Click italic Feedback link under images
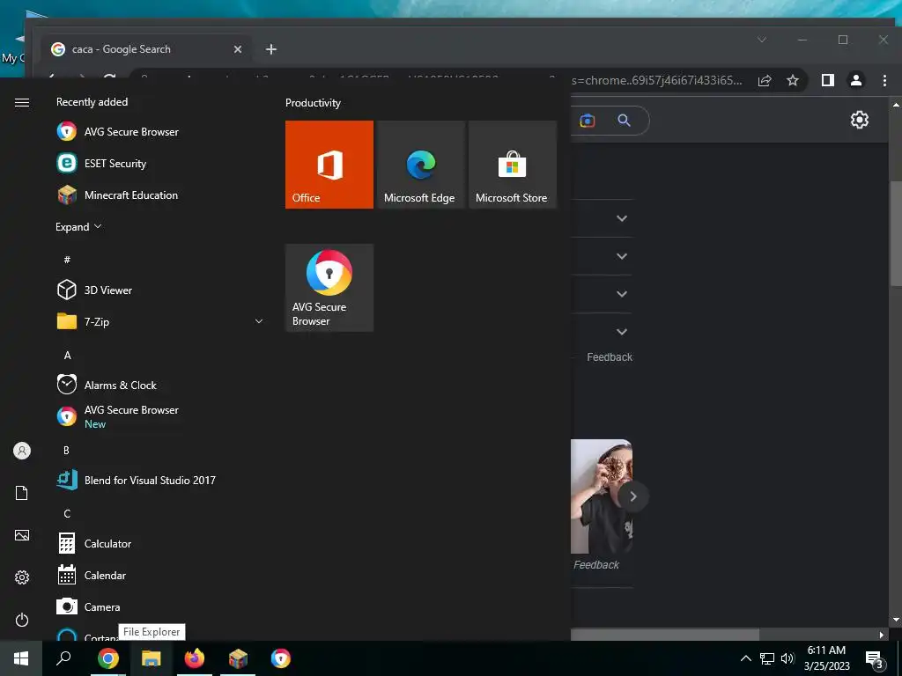 [596, 565]
